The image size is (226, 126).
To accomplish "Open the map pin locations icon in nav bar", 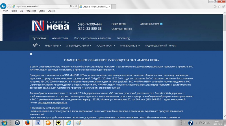I will coord(35,45).
